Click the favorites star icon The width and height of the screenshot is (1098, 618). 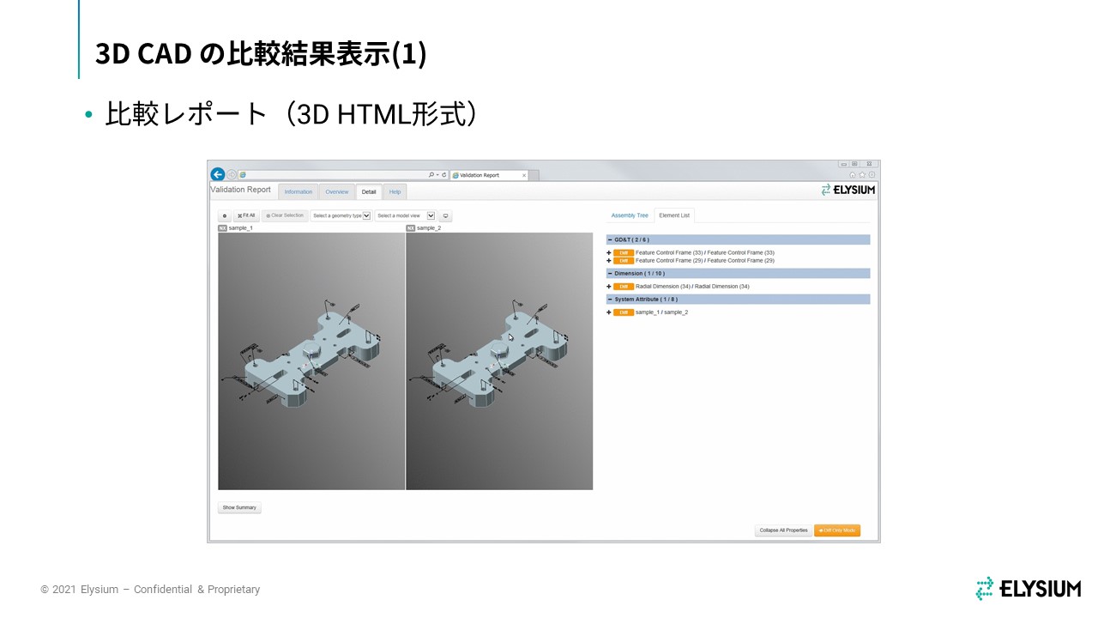[x=862, y=175]
